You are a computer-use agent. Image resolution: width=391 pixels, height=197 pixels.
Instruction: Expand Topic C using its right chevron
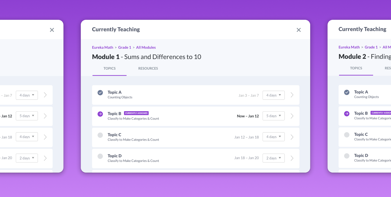click(x=292, y=137)
